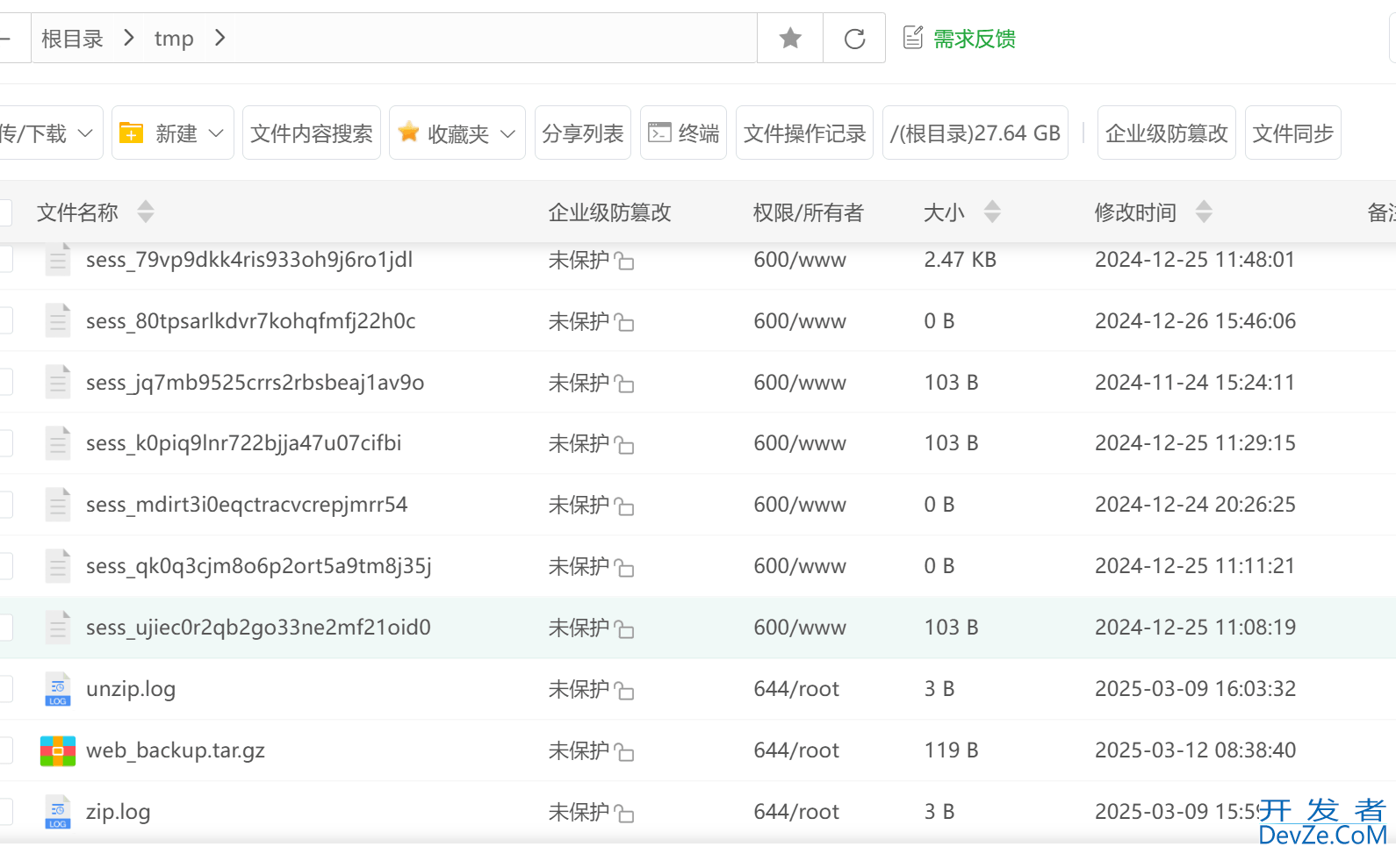1396x854 pixels.
Task: Check the box for sess_mdirt3i0eqctracvcrepjmrr54
Action: [x=4, y=504]
